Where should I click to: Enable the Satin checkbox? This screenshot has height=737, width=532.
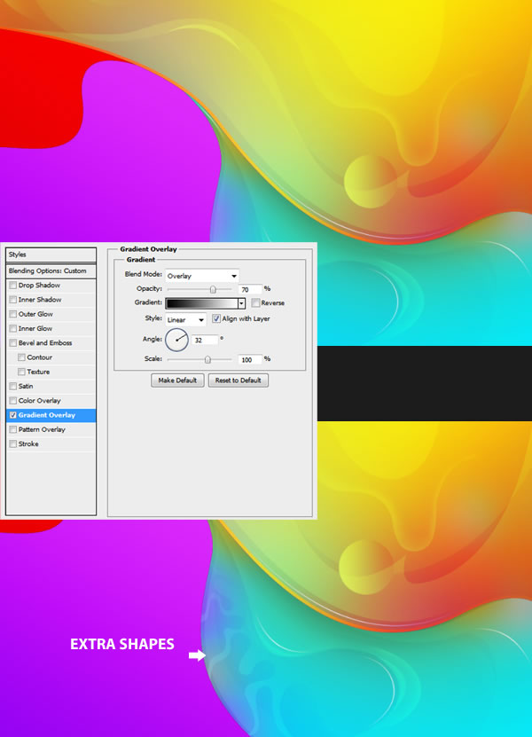click(13, 387)
